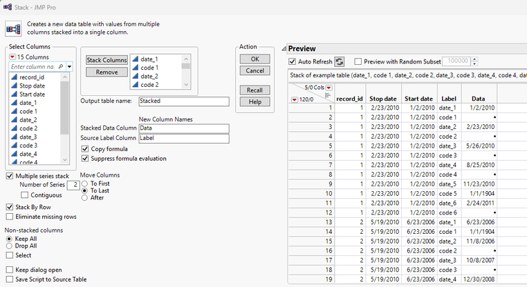Click the search magnifier in column filter
527x287 pixels.
pyautogui.click(x=61, y=66)
